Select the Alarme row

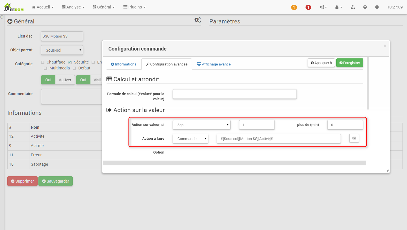[55, 146]
